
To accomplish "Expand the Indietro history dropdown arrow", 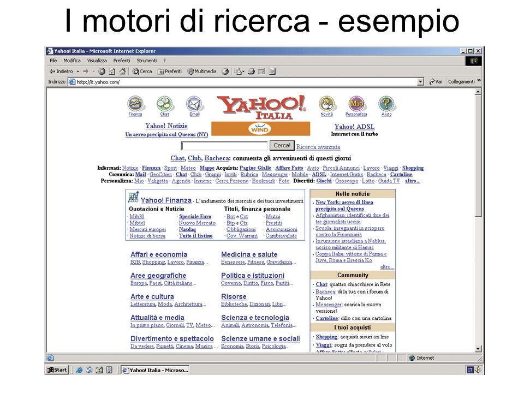I will click(x=78, y=71).
